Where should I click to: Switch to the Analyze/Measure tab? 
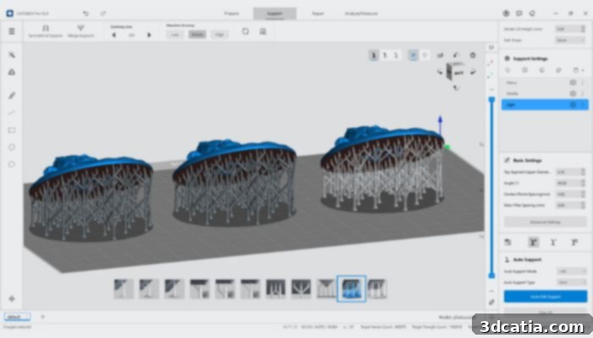click(361, 14)
